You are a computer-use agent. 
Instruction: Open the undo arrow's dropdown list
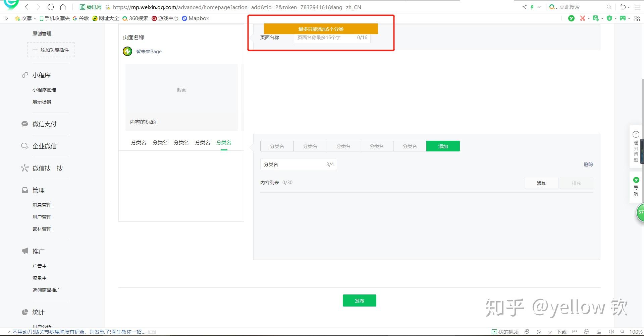[629, 7]
